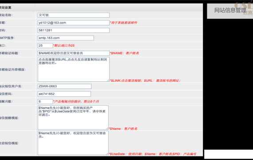Click the 短信提醒模版 label
The width and height of the screenshot is (253, 160).
click(x=9, y=118)
